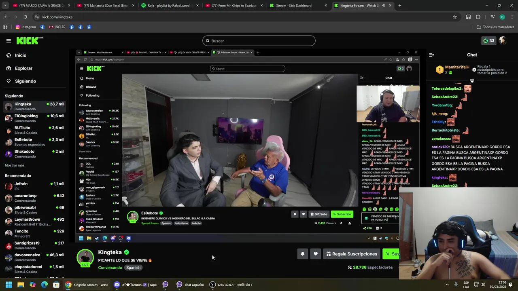Open the media controls icon in toolbar
The height and width of the screenshot is (291, 518).
click(492, 17)
